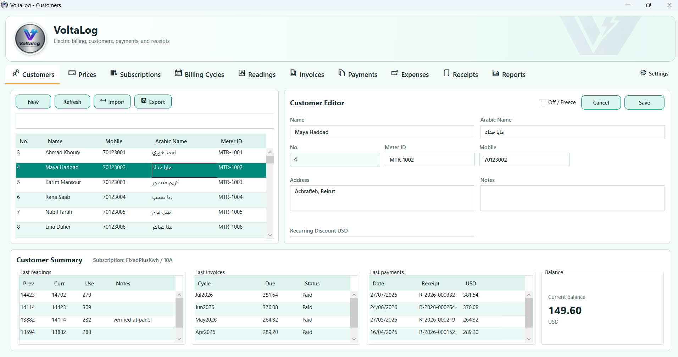Select the Karim Mansour customer row

click(141, 185)
